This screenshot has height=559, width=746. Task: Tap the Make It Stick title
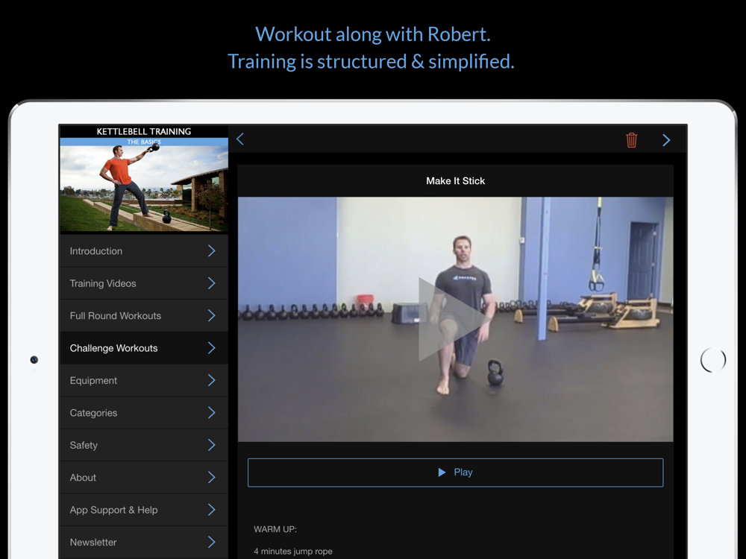(455, 180)
